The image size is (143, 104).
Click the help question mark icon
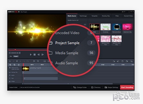tap(125, 12)
